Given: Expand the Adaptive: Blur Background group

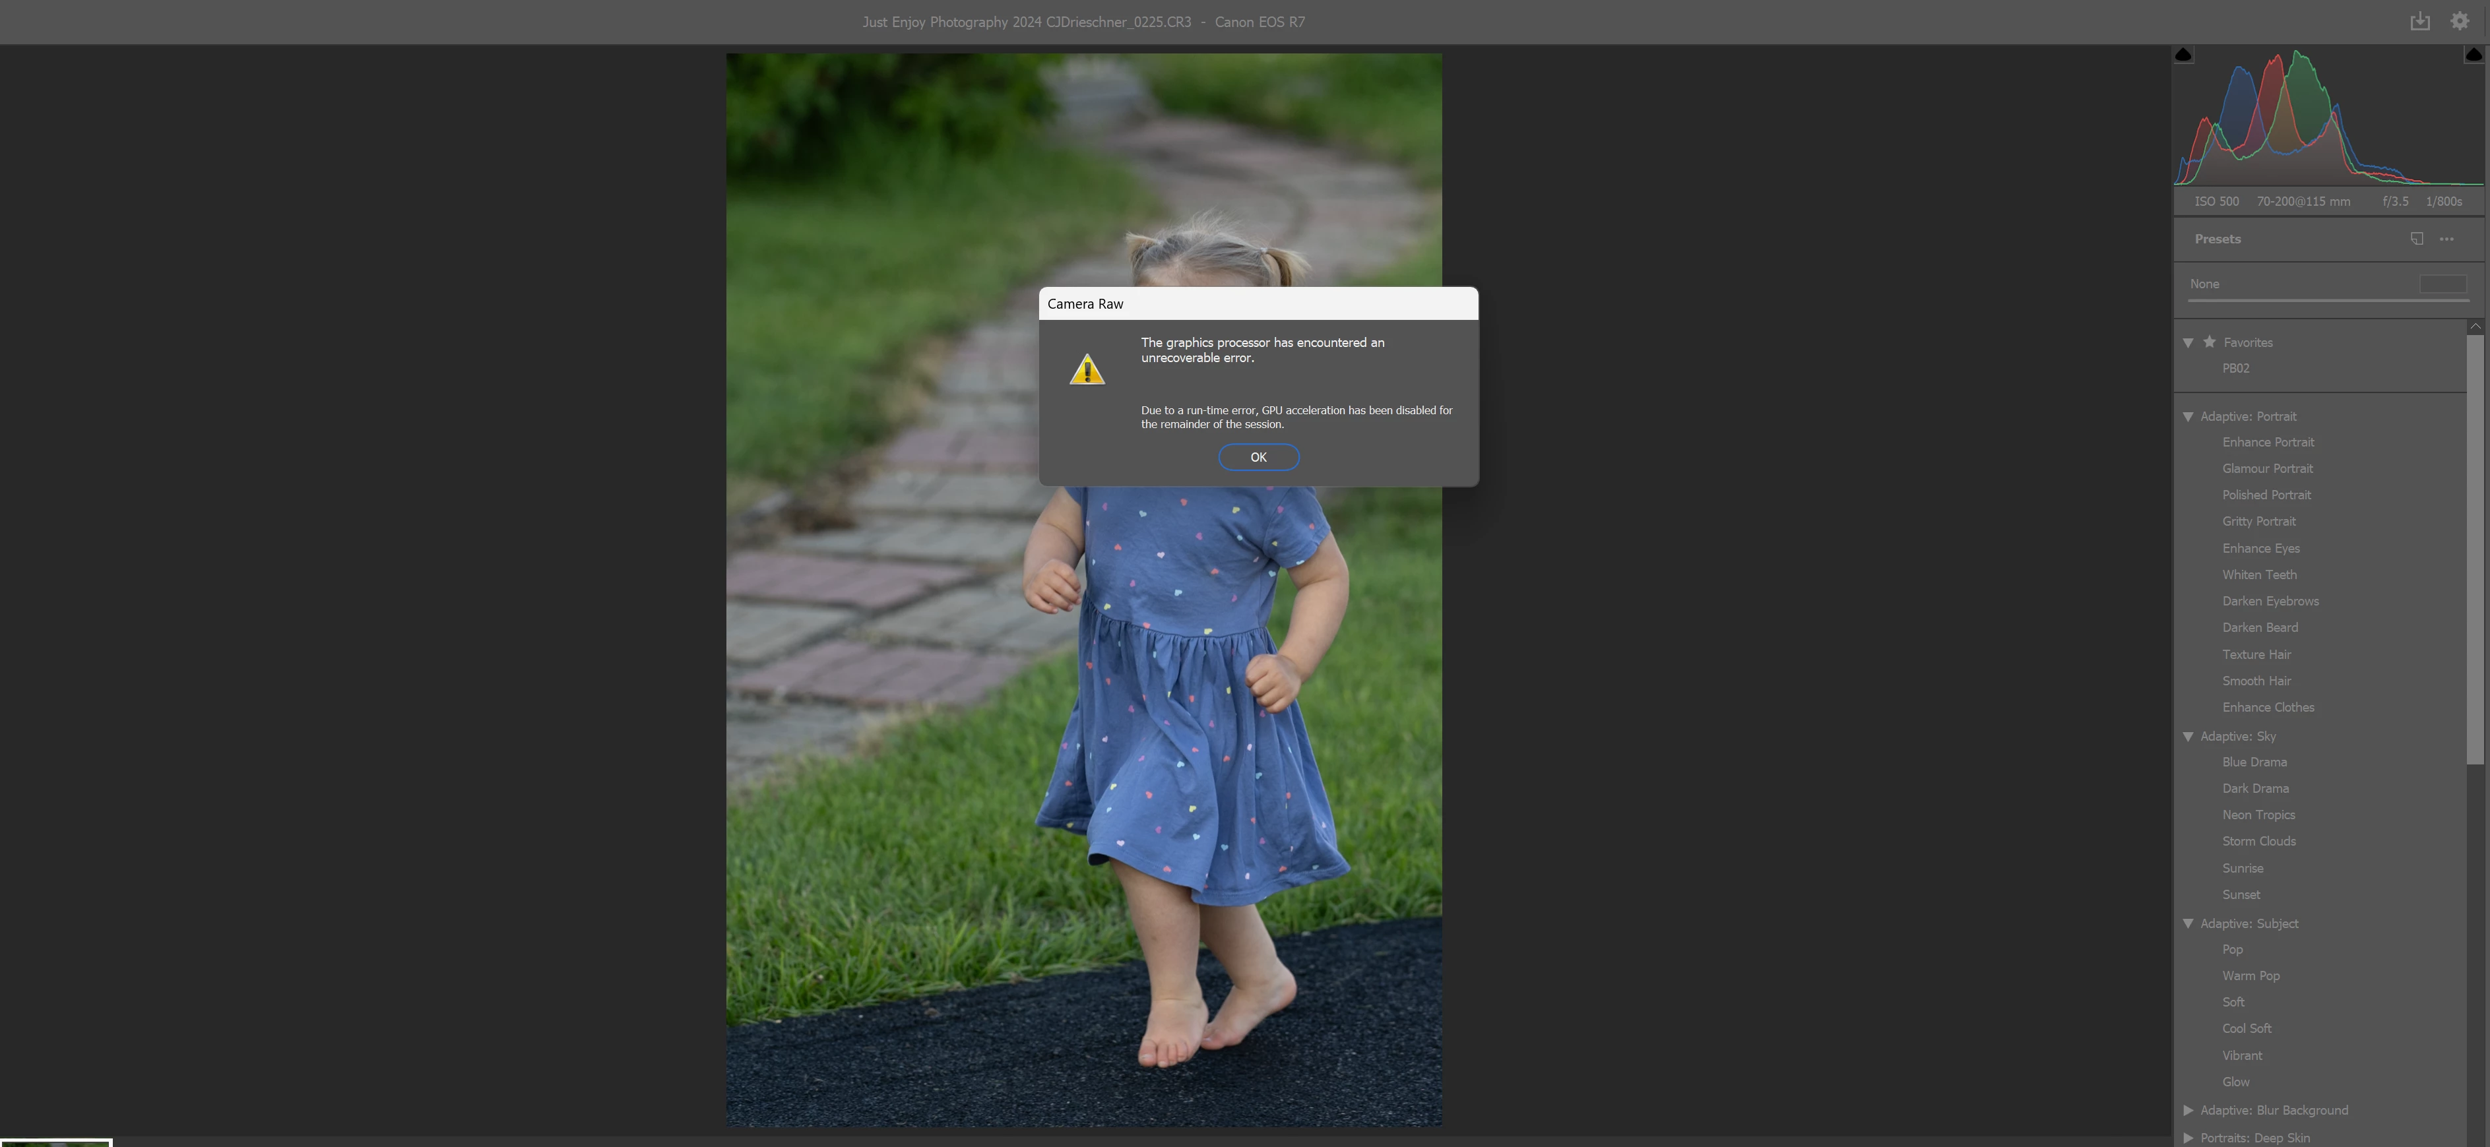Looking at the screenshot, I should [2188, 1110].
